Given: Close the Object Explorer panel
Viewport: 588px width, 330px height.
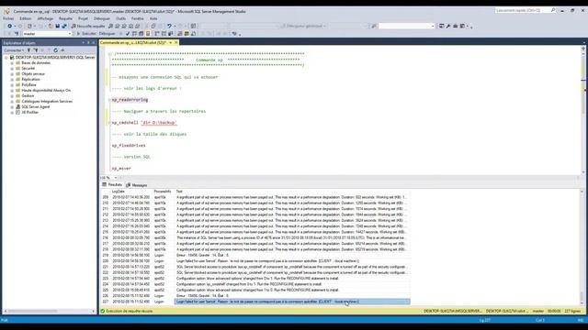Looking at the screenshot, I should [x=94, y=43].
